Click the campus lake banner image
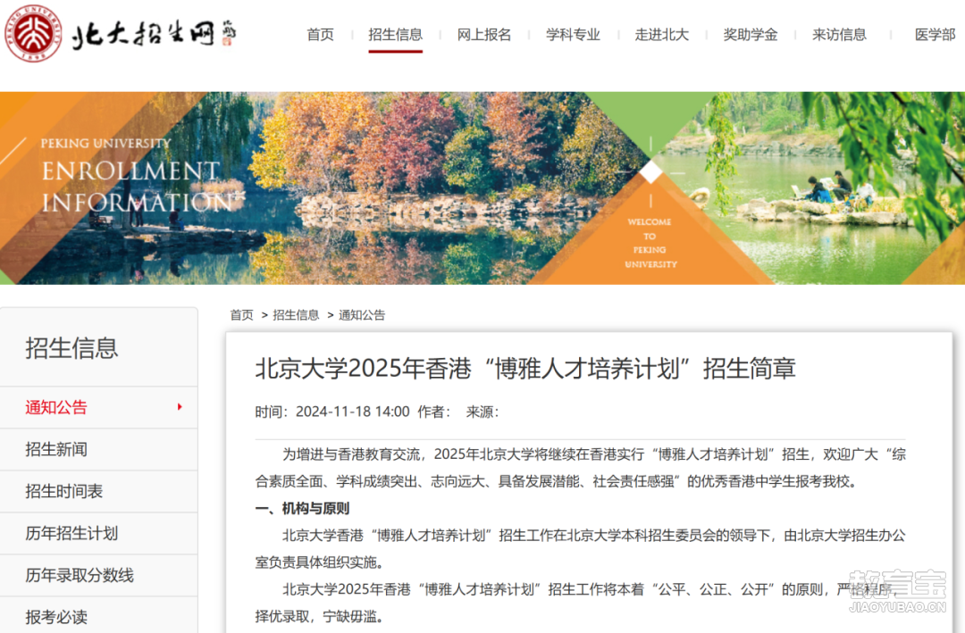Viewport: 965px width, 633px height. coord(482,188)
